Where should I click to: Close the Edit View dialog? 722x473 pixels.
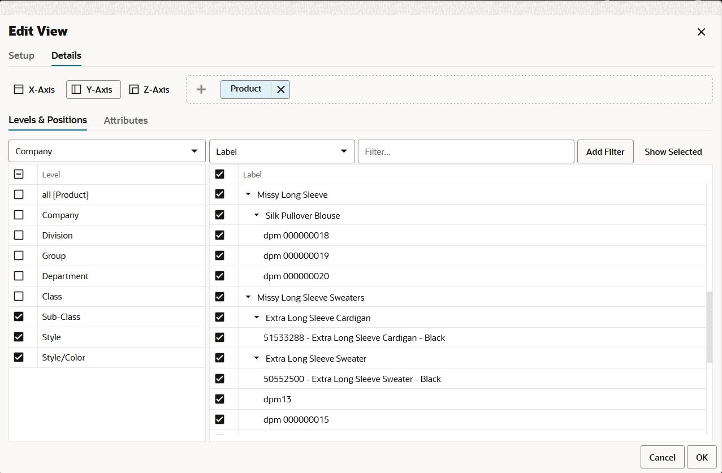[701, 32]
